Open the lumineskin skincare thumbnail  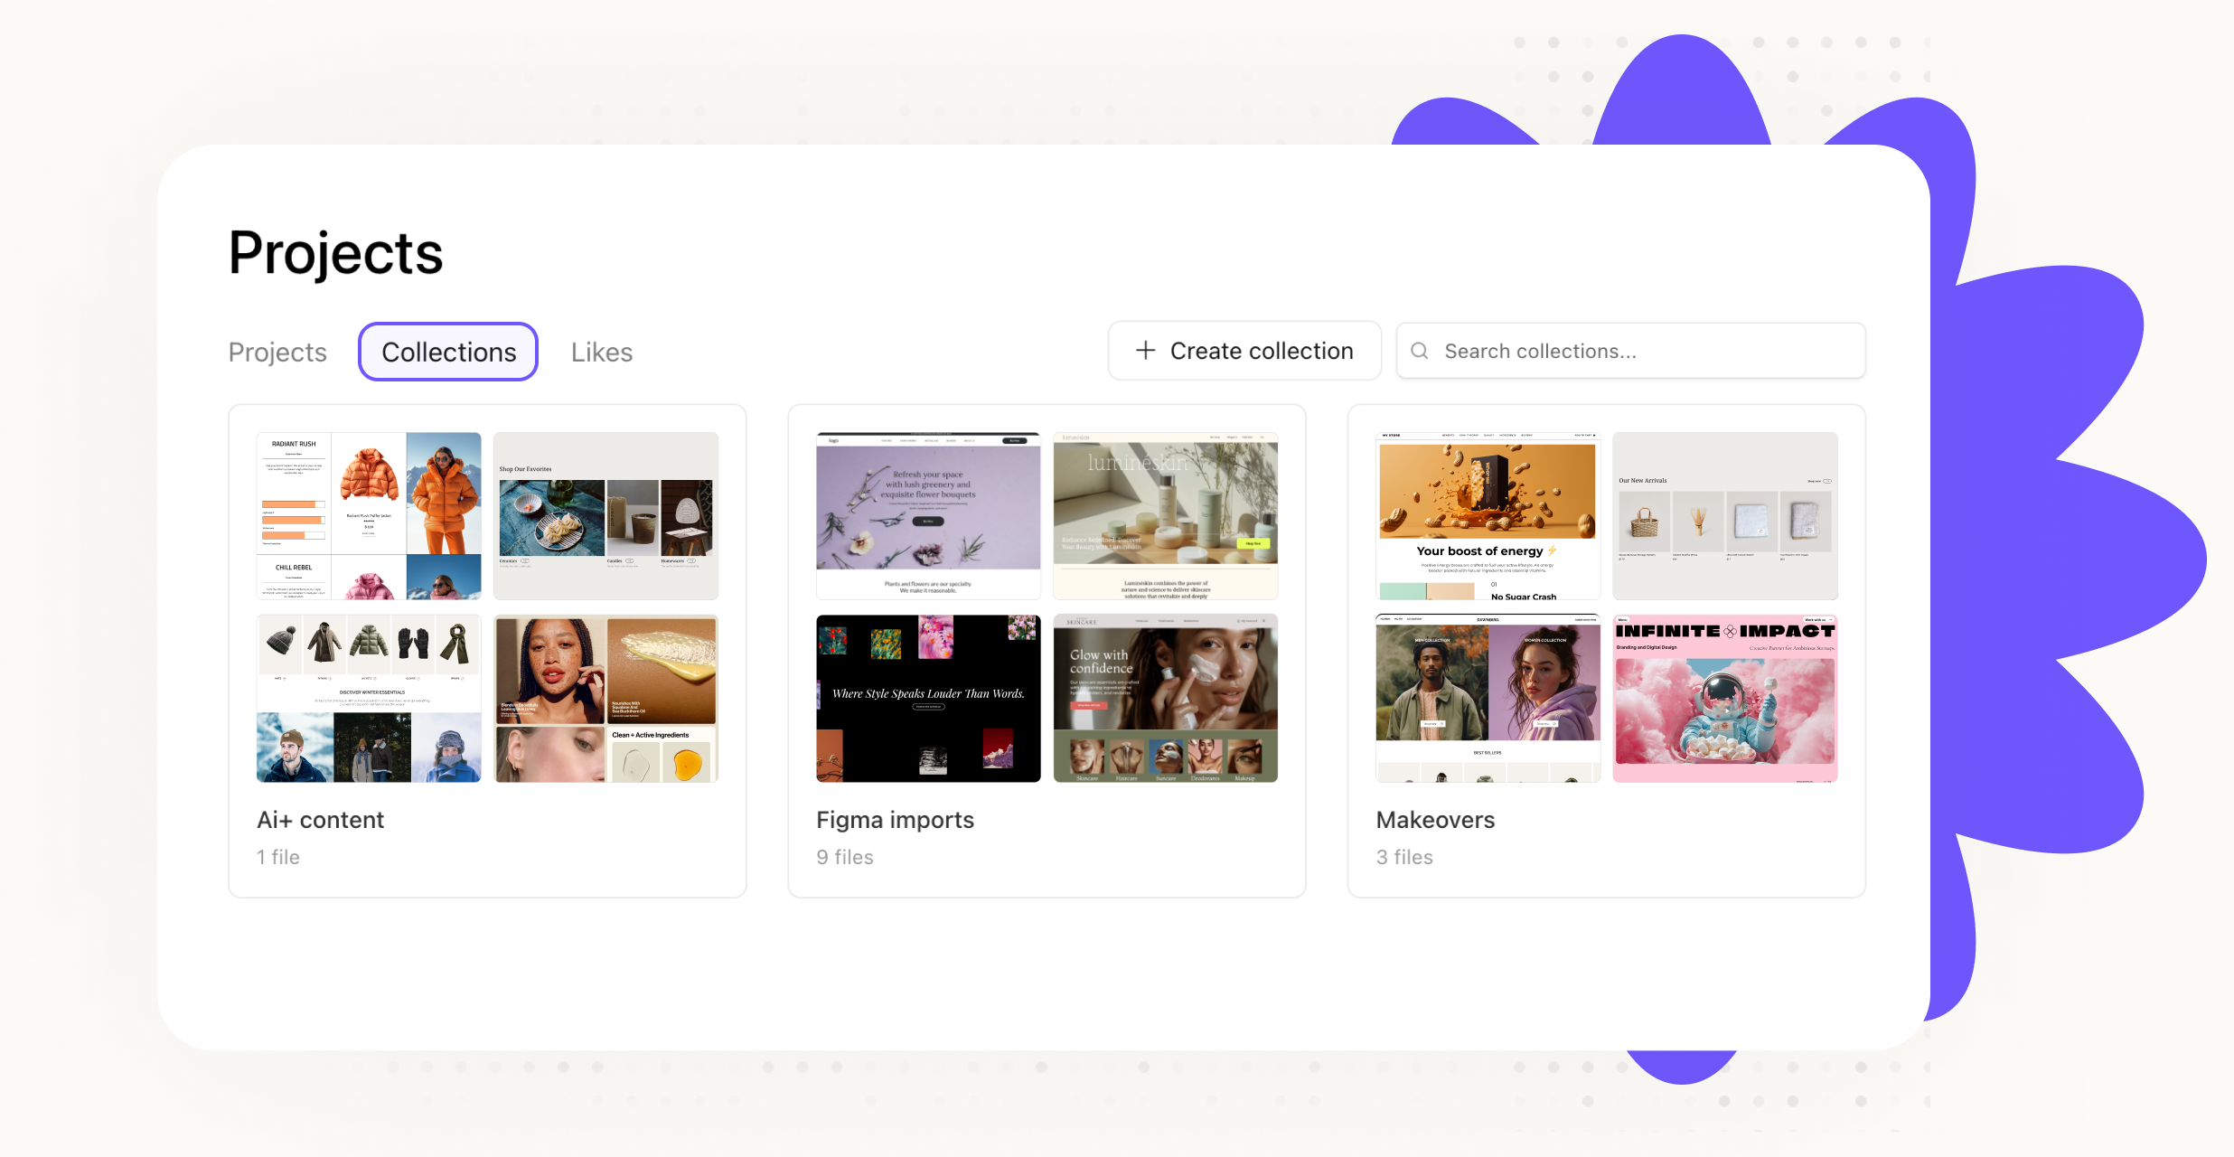(x=1165, y=515)
